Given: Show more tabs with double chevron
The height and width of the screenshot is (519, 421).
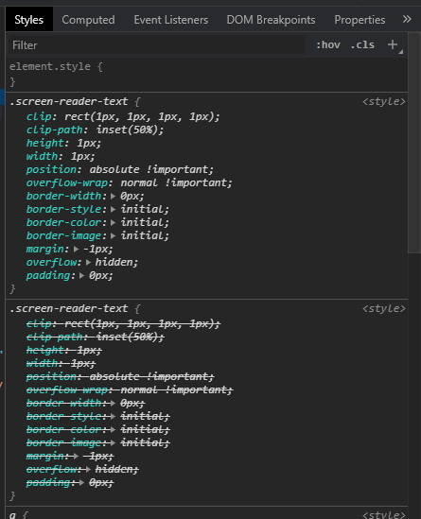Looking at the screenshot, I should point(407,19).
